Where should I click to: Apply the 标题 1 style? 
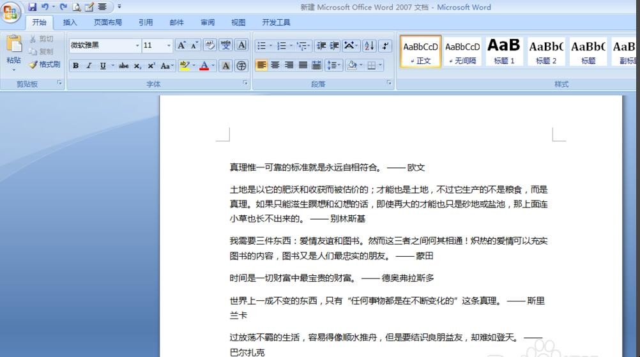point(504,52)
